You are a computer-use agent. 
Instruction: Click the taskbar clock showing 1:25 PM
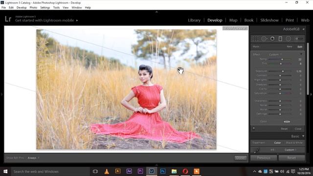tap(303, 171)
